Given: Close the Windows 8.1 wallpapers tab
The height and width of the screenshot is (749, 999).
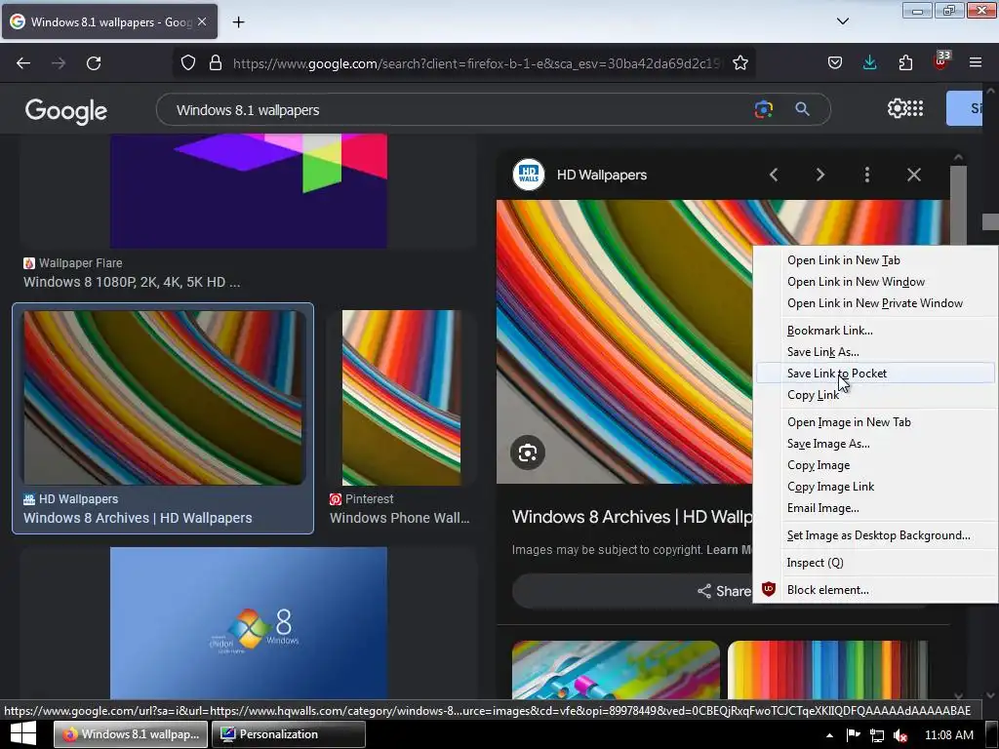Looking at the screenshot, I should pyautogui.click(x=202, y=21).
